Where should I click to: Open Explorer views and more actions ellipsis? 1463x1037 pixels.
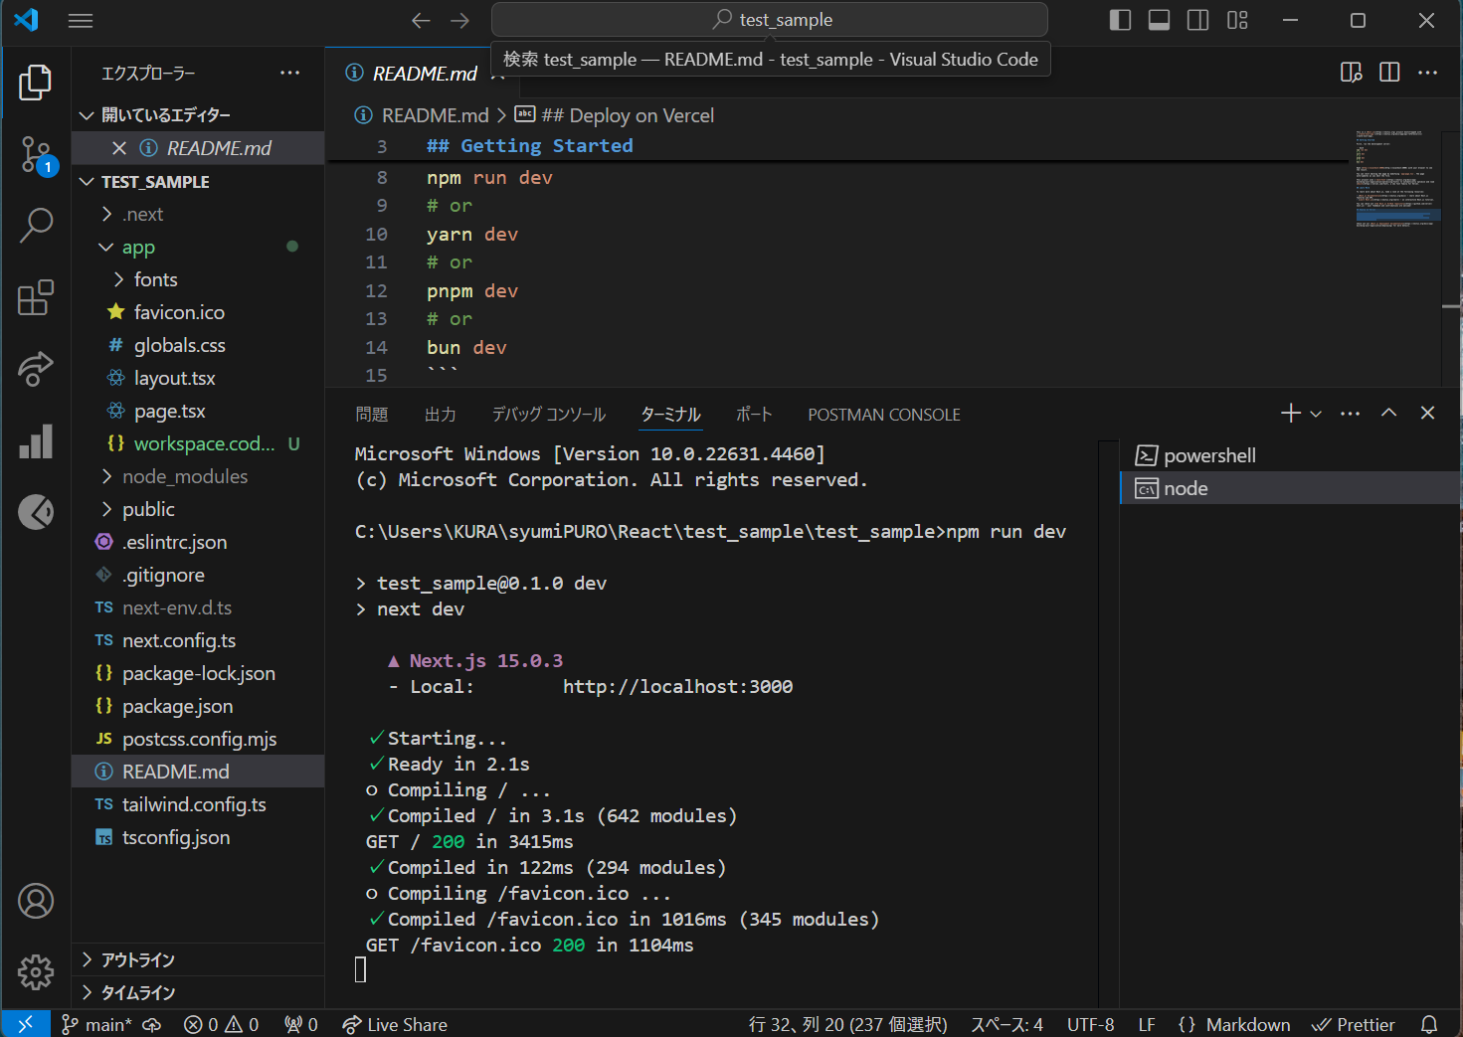point(289,73)
